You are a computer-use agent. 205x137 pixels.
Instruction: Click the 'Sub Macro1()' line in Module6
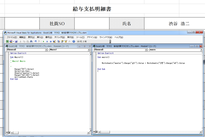(17, 57)
